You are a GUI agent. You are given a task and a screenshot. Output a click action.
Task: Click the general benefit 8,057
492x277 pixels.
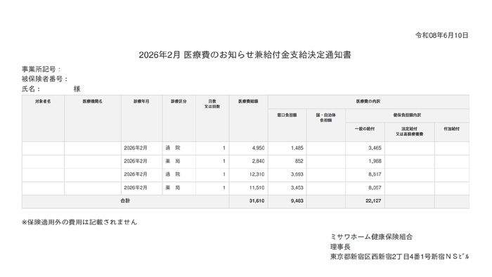point(375,188)
